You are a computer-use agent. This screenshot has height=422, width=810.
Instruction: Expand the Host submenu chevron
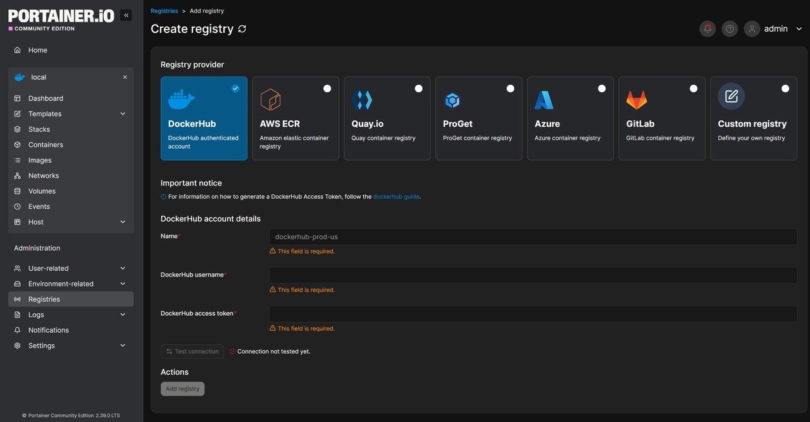tap(123, 222)
